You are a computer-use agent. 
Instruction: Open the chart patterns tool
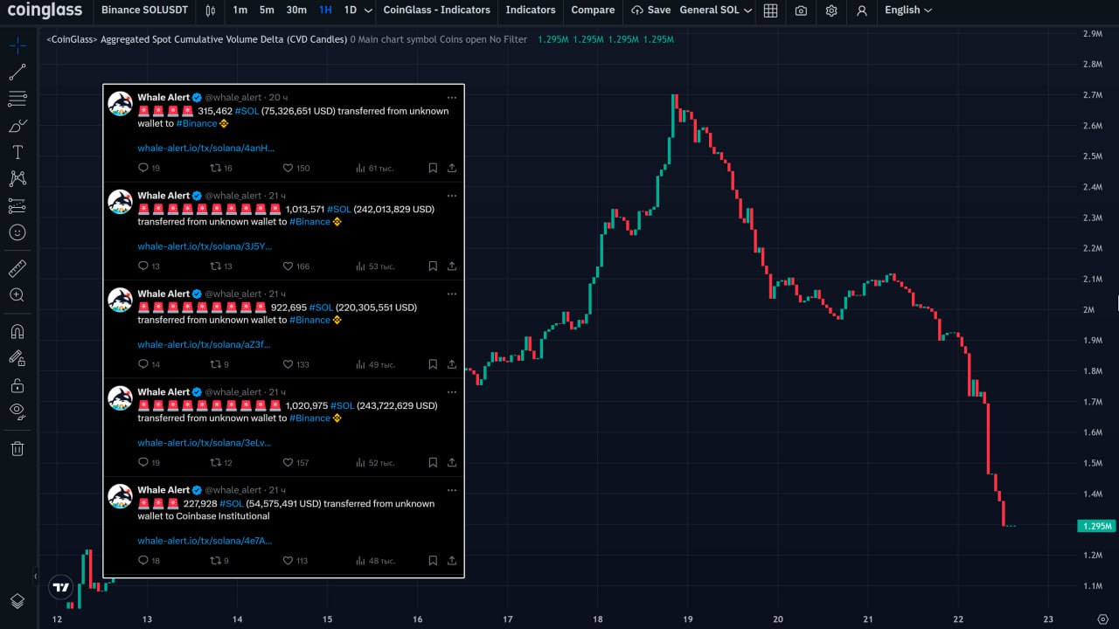tap(17, 179)
